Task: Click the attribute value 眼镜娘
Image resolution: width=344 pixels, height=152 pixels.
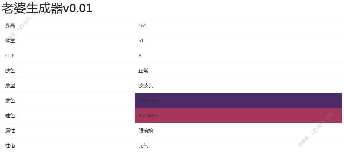Action: click(146, 131)
